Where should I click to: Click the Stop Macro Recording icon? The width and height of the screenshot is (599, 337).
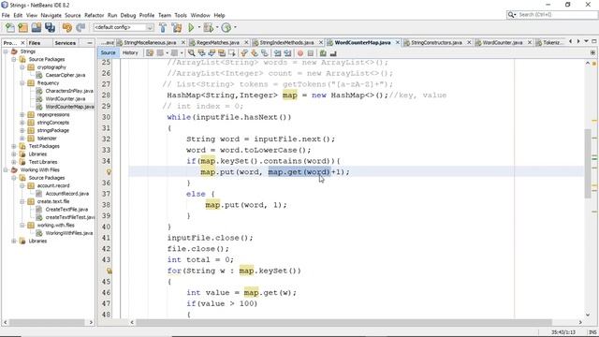[311, 53]
